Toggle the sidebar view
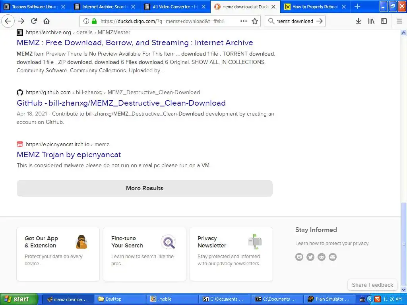The height and width of the screenshot is (305, 407). (384, 21)
